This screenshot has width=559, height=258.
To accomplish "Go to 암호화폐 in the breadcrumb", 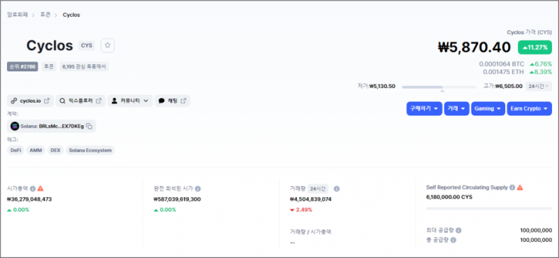I will pyautogui.click(x=17, y=15).
